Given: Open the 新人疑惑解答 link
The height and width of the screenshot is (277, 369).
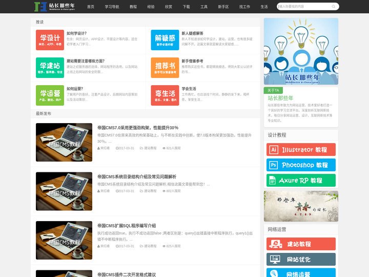Looking at the screenshot, I should coord(193,33).
